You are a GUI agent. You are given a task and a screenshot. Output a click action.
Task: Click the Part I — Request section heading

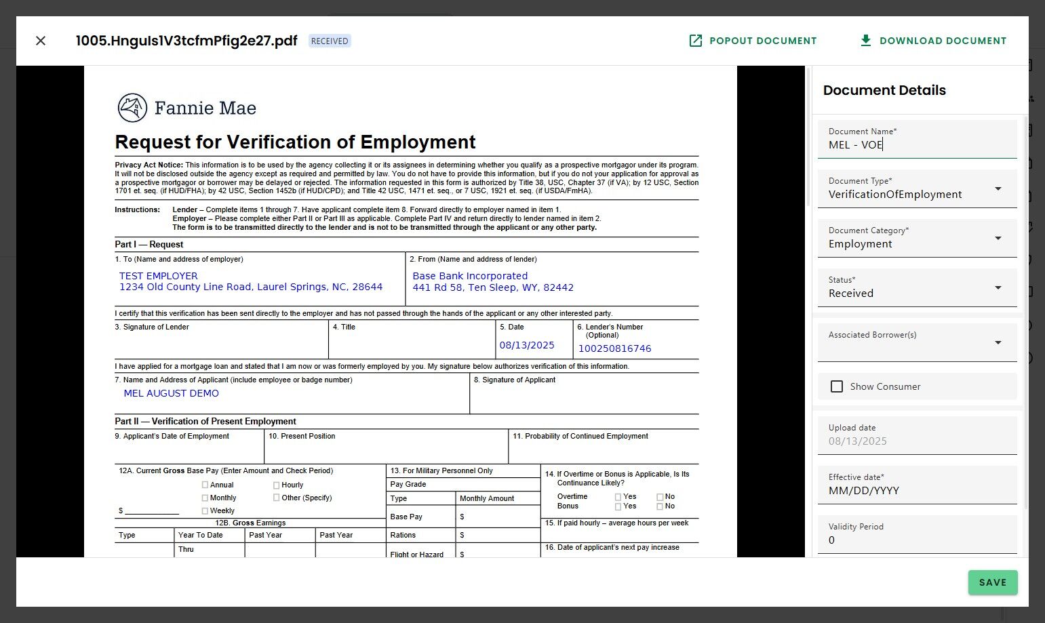[149, 245]
